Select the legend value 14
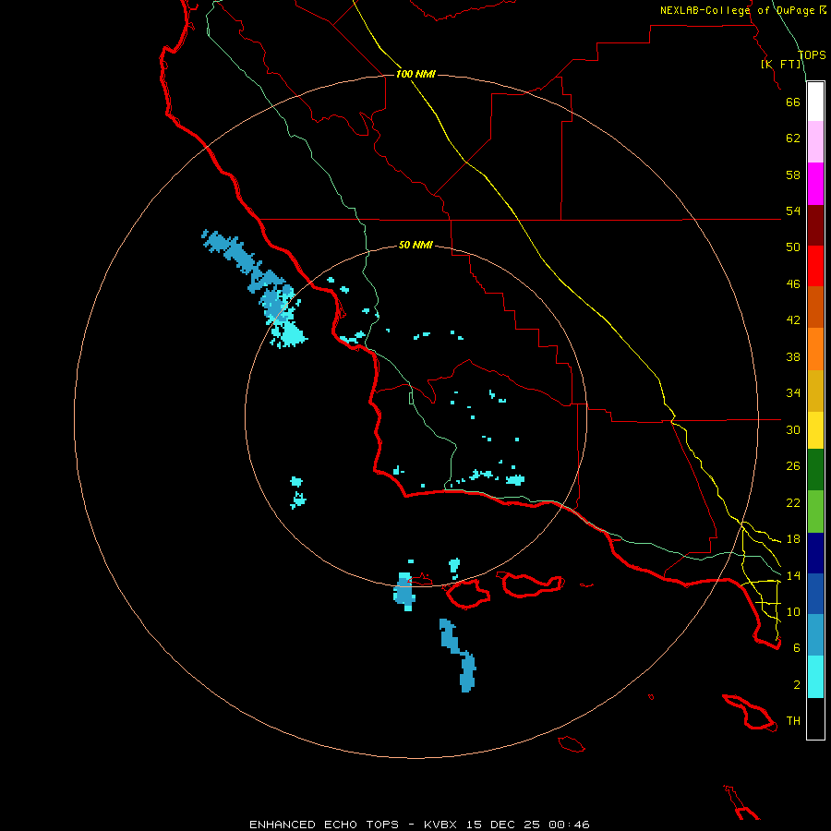 tap(793, 575)
